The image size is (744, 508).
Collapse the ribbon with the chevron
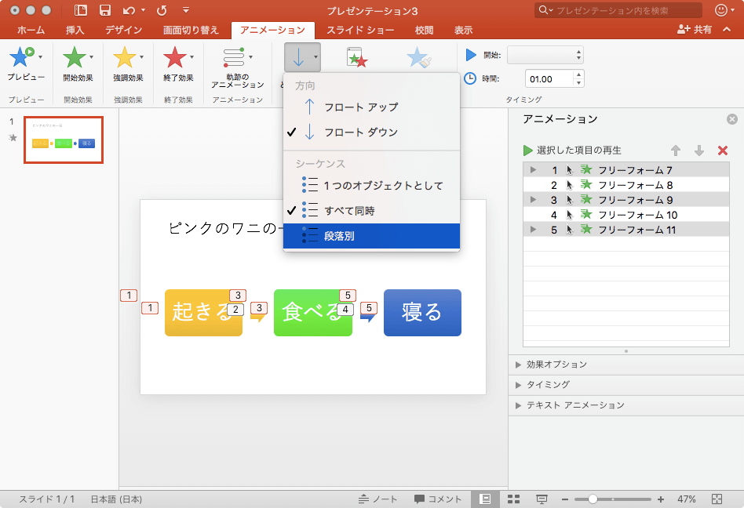click(727, 29)
